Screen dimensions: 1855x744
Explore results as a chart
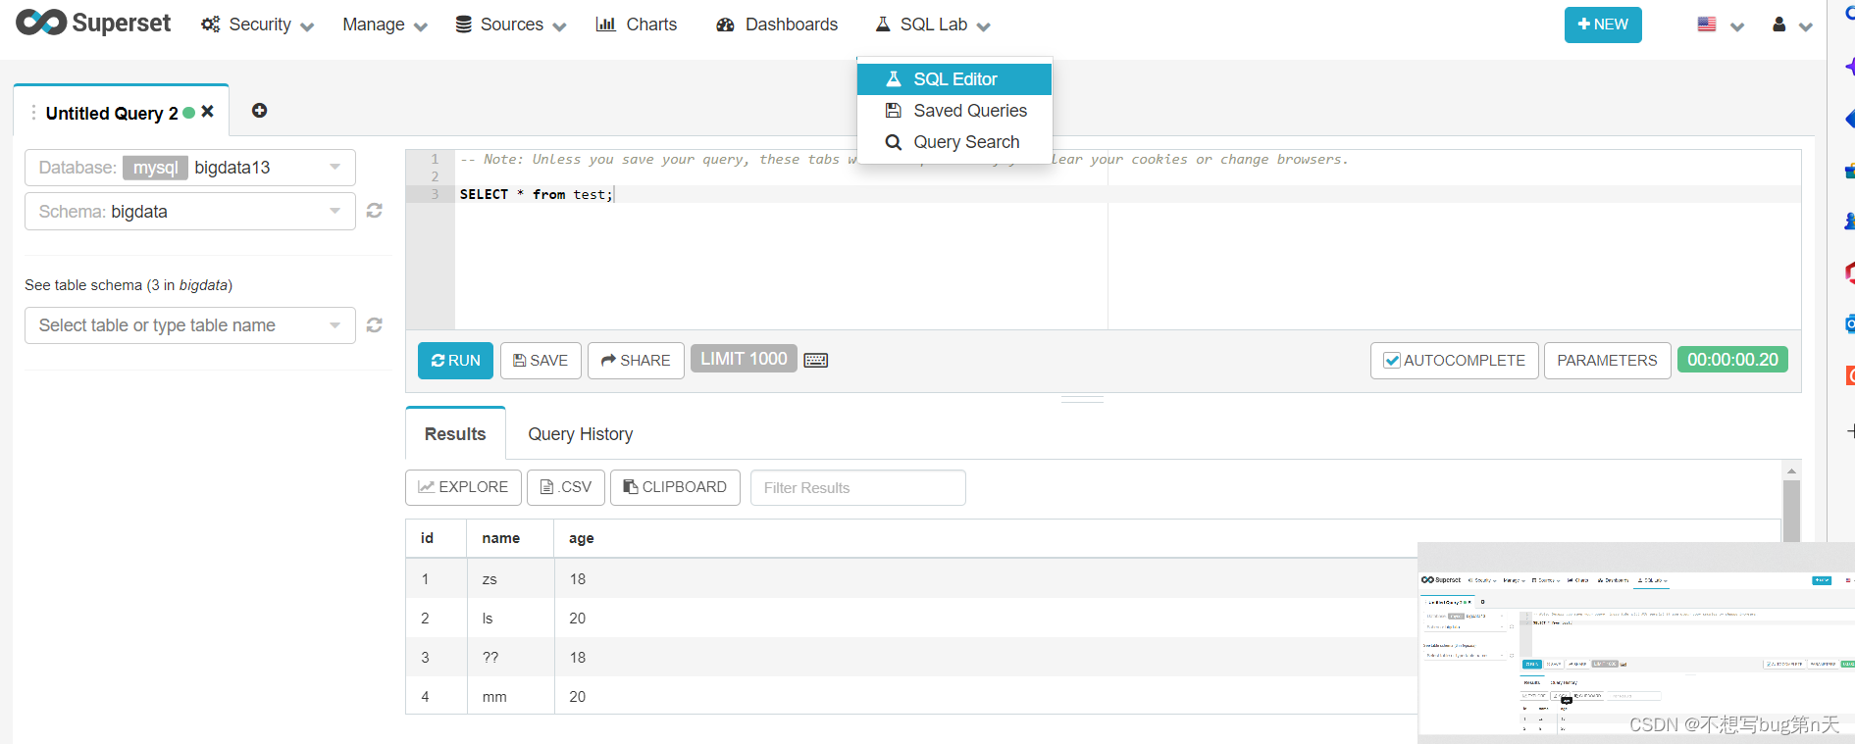tap(463, 487)
